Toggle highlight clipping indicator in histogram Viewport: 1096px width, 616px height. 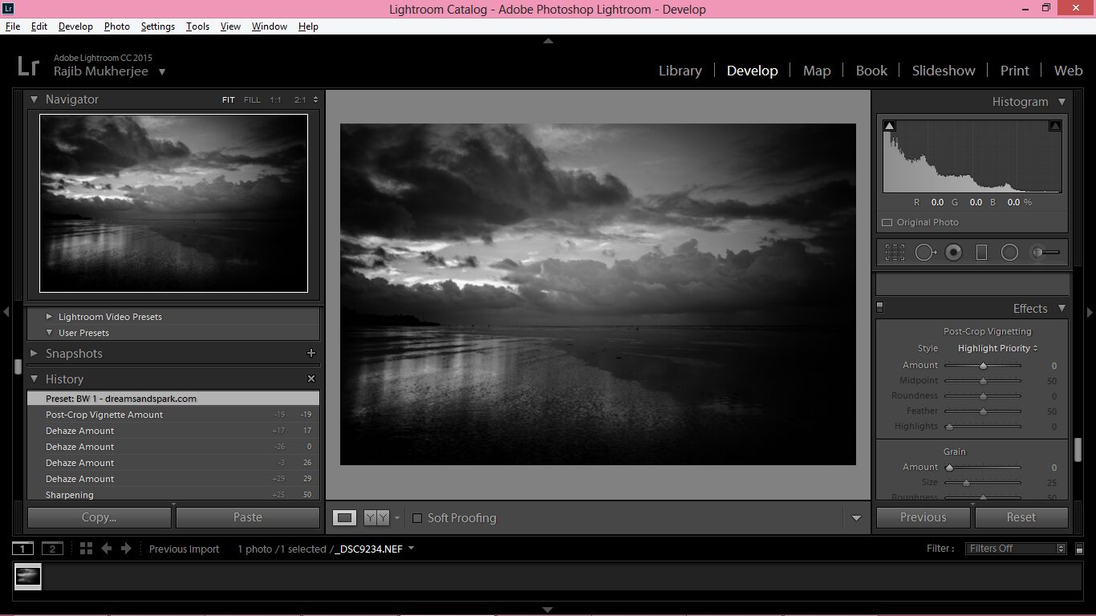(x=1055, y=126)
